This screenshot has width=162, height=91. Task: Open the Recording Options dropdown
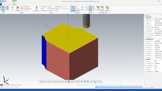click(x=102, y=9)
